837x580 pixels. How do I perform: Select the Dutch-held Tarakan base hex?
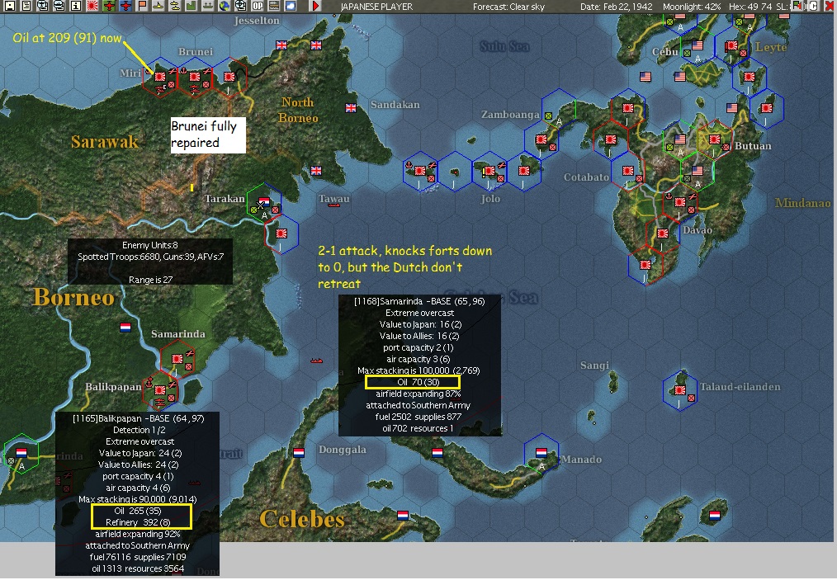click(x=264, y=203)
